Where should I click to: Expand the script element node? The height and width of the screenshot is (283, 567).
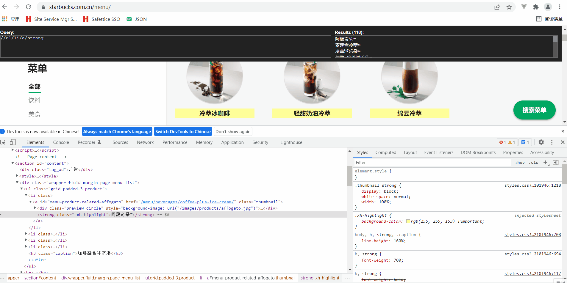tap(13, 150)
